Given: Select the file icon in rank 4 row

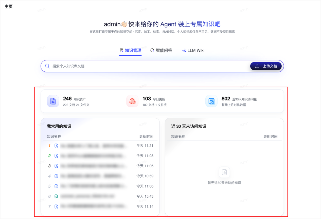Looking at the screenshot, I should tap(57, 176).
